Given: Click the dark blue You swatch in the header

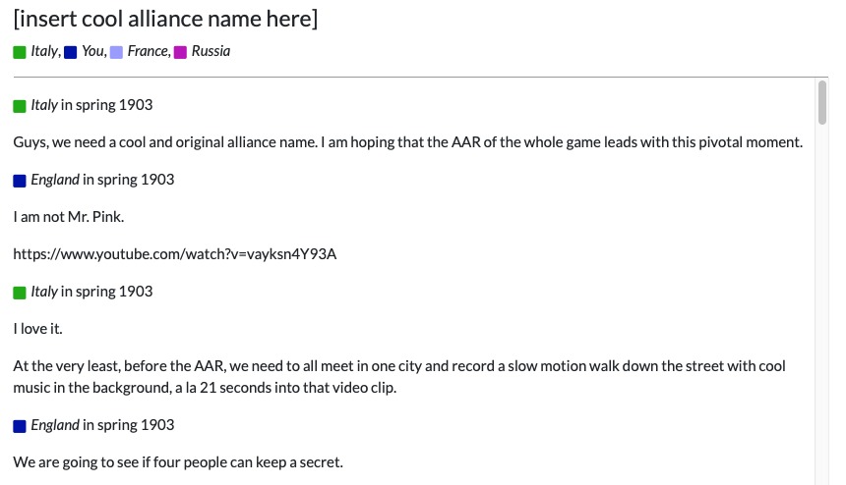Looking at the screenshot, I should [x=70, y=52].
